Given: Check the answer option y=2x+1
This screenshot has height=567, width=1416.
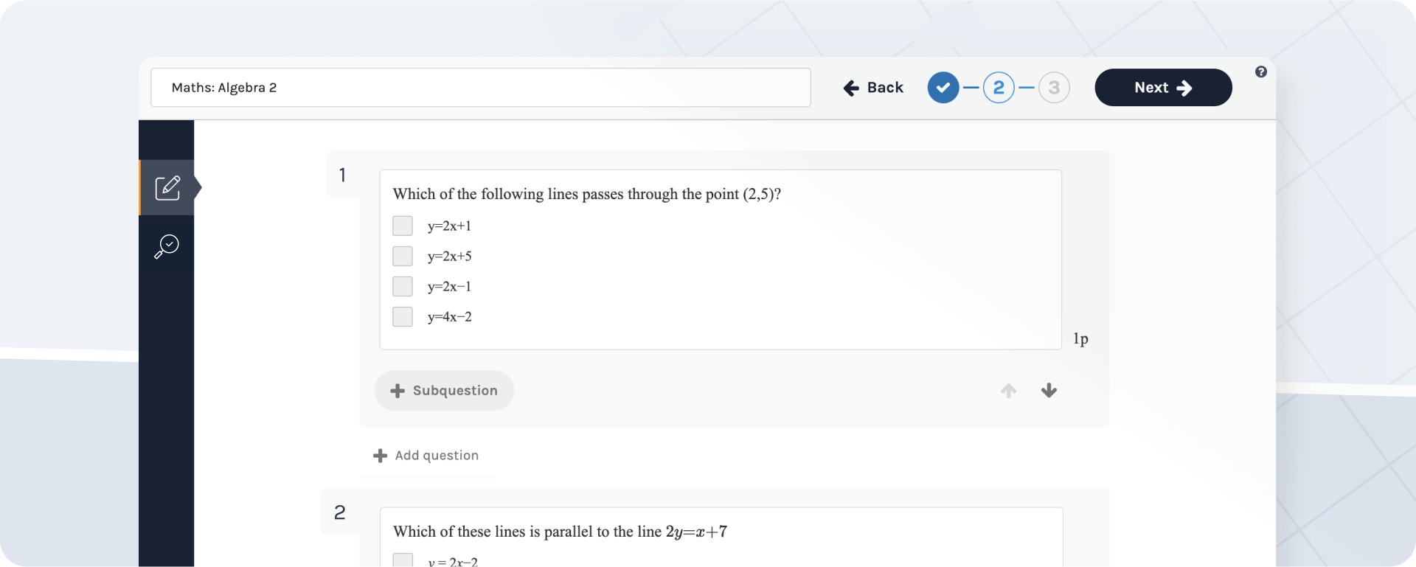Looking at the screenshot, I should click(x=403, y=226).
